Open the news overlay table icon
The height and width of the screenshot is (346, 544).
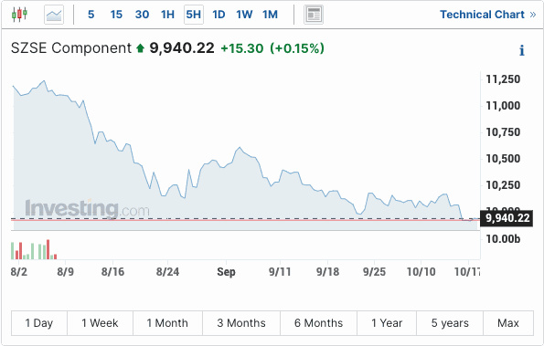[314, 15]
